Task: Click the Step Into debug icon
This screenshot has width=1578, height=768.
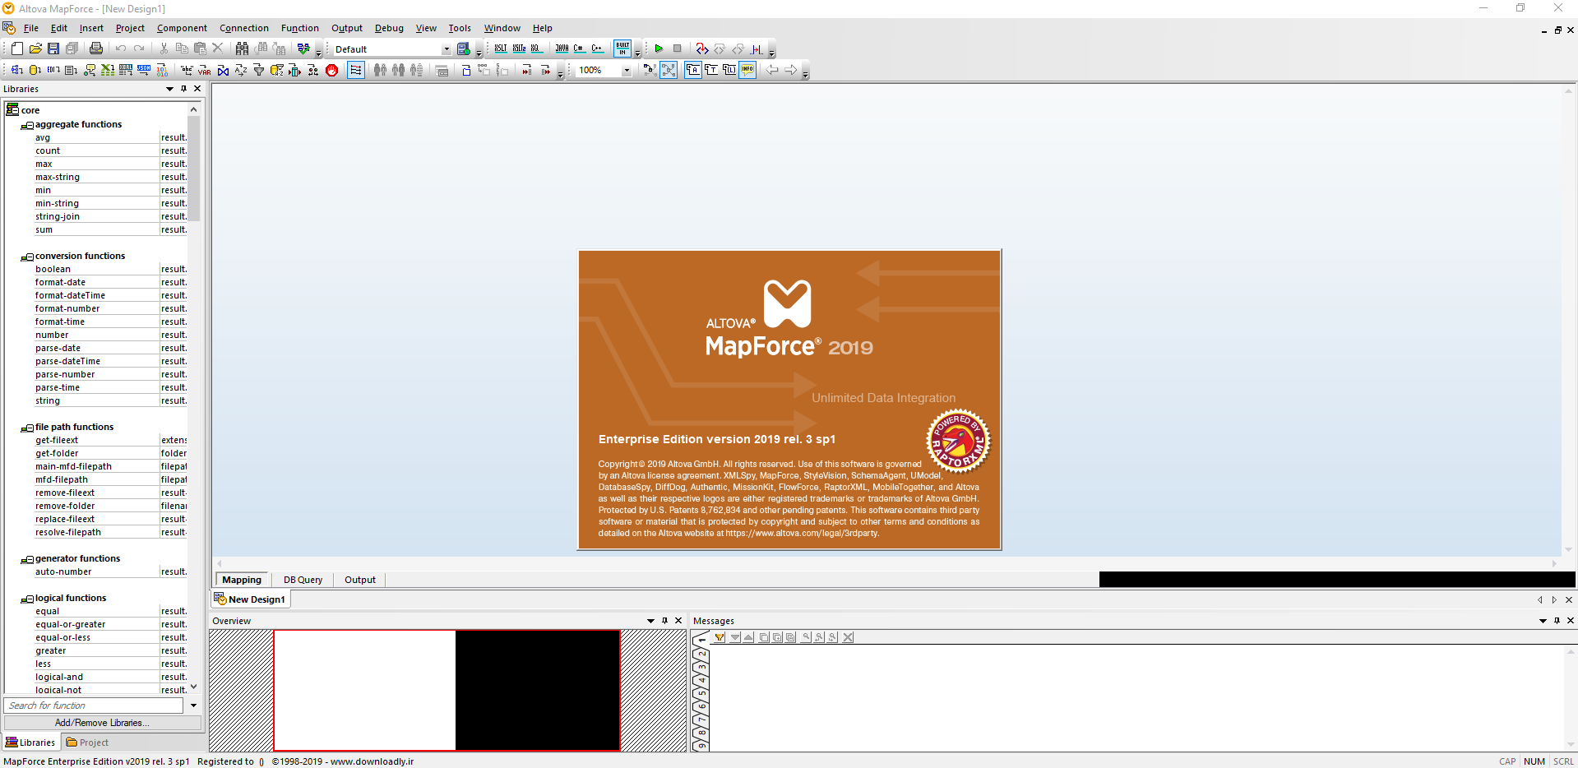Action: tap(701, 49)
